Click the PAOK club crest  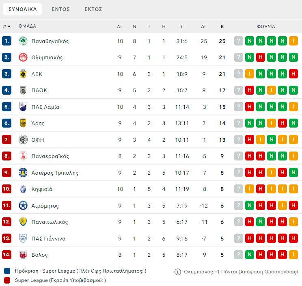(x=23, y=90)
